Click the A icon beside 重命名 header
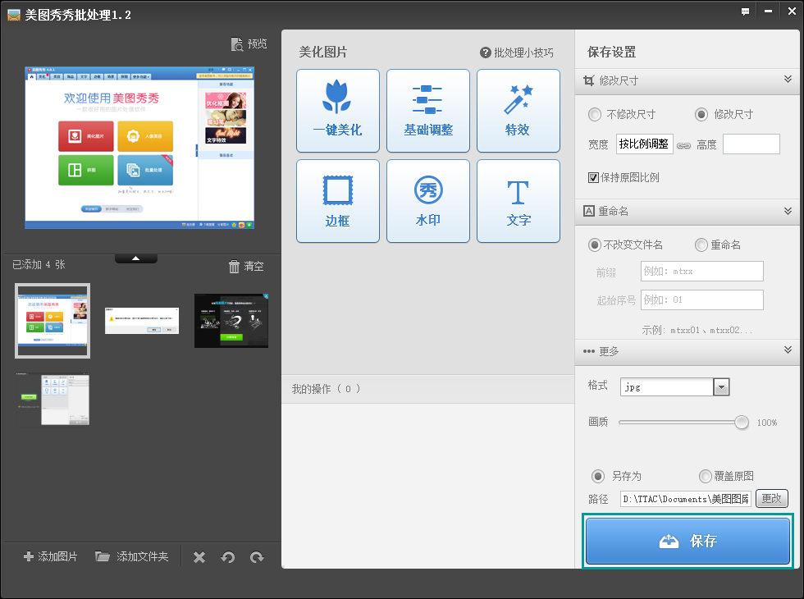 (x=589, y=211)
